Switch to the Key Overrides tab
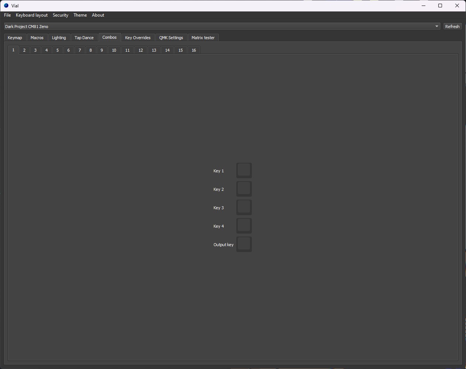 tap(138, 38)
